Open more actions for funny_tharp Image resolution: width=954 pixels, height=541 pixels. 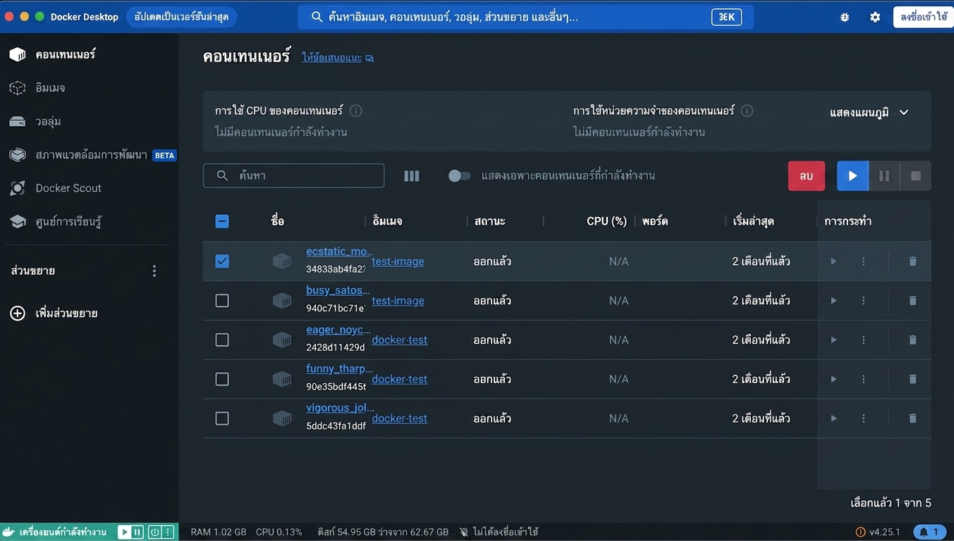[863, 379]
